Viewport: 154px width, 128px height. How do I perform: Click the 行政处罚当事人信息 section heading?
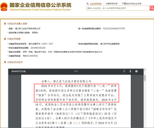(x=17, y=24)
